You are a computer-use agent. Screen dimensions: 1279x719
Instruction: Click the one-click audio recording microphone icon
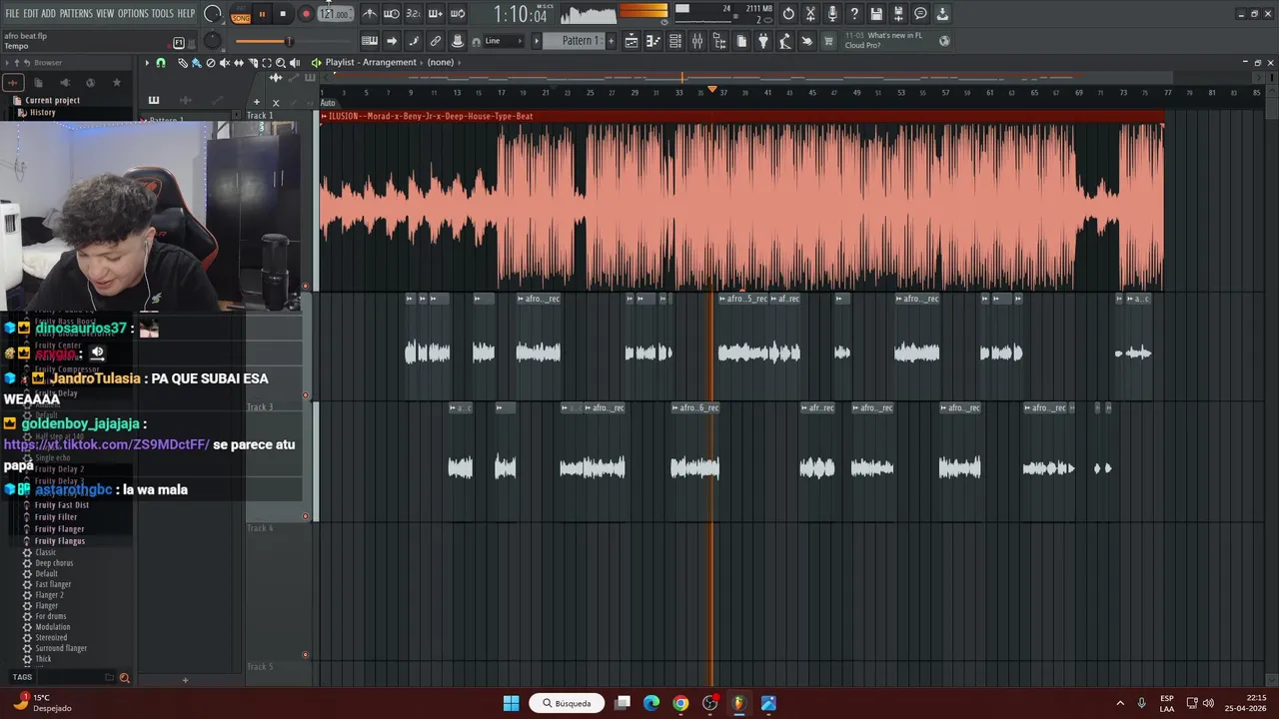(x=832, y=14)
